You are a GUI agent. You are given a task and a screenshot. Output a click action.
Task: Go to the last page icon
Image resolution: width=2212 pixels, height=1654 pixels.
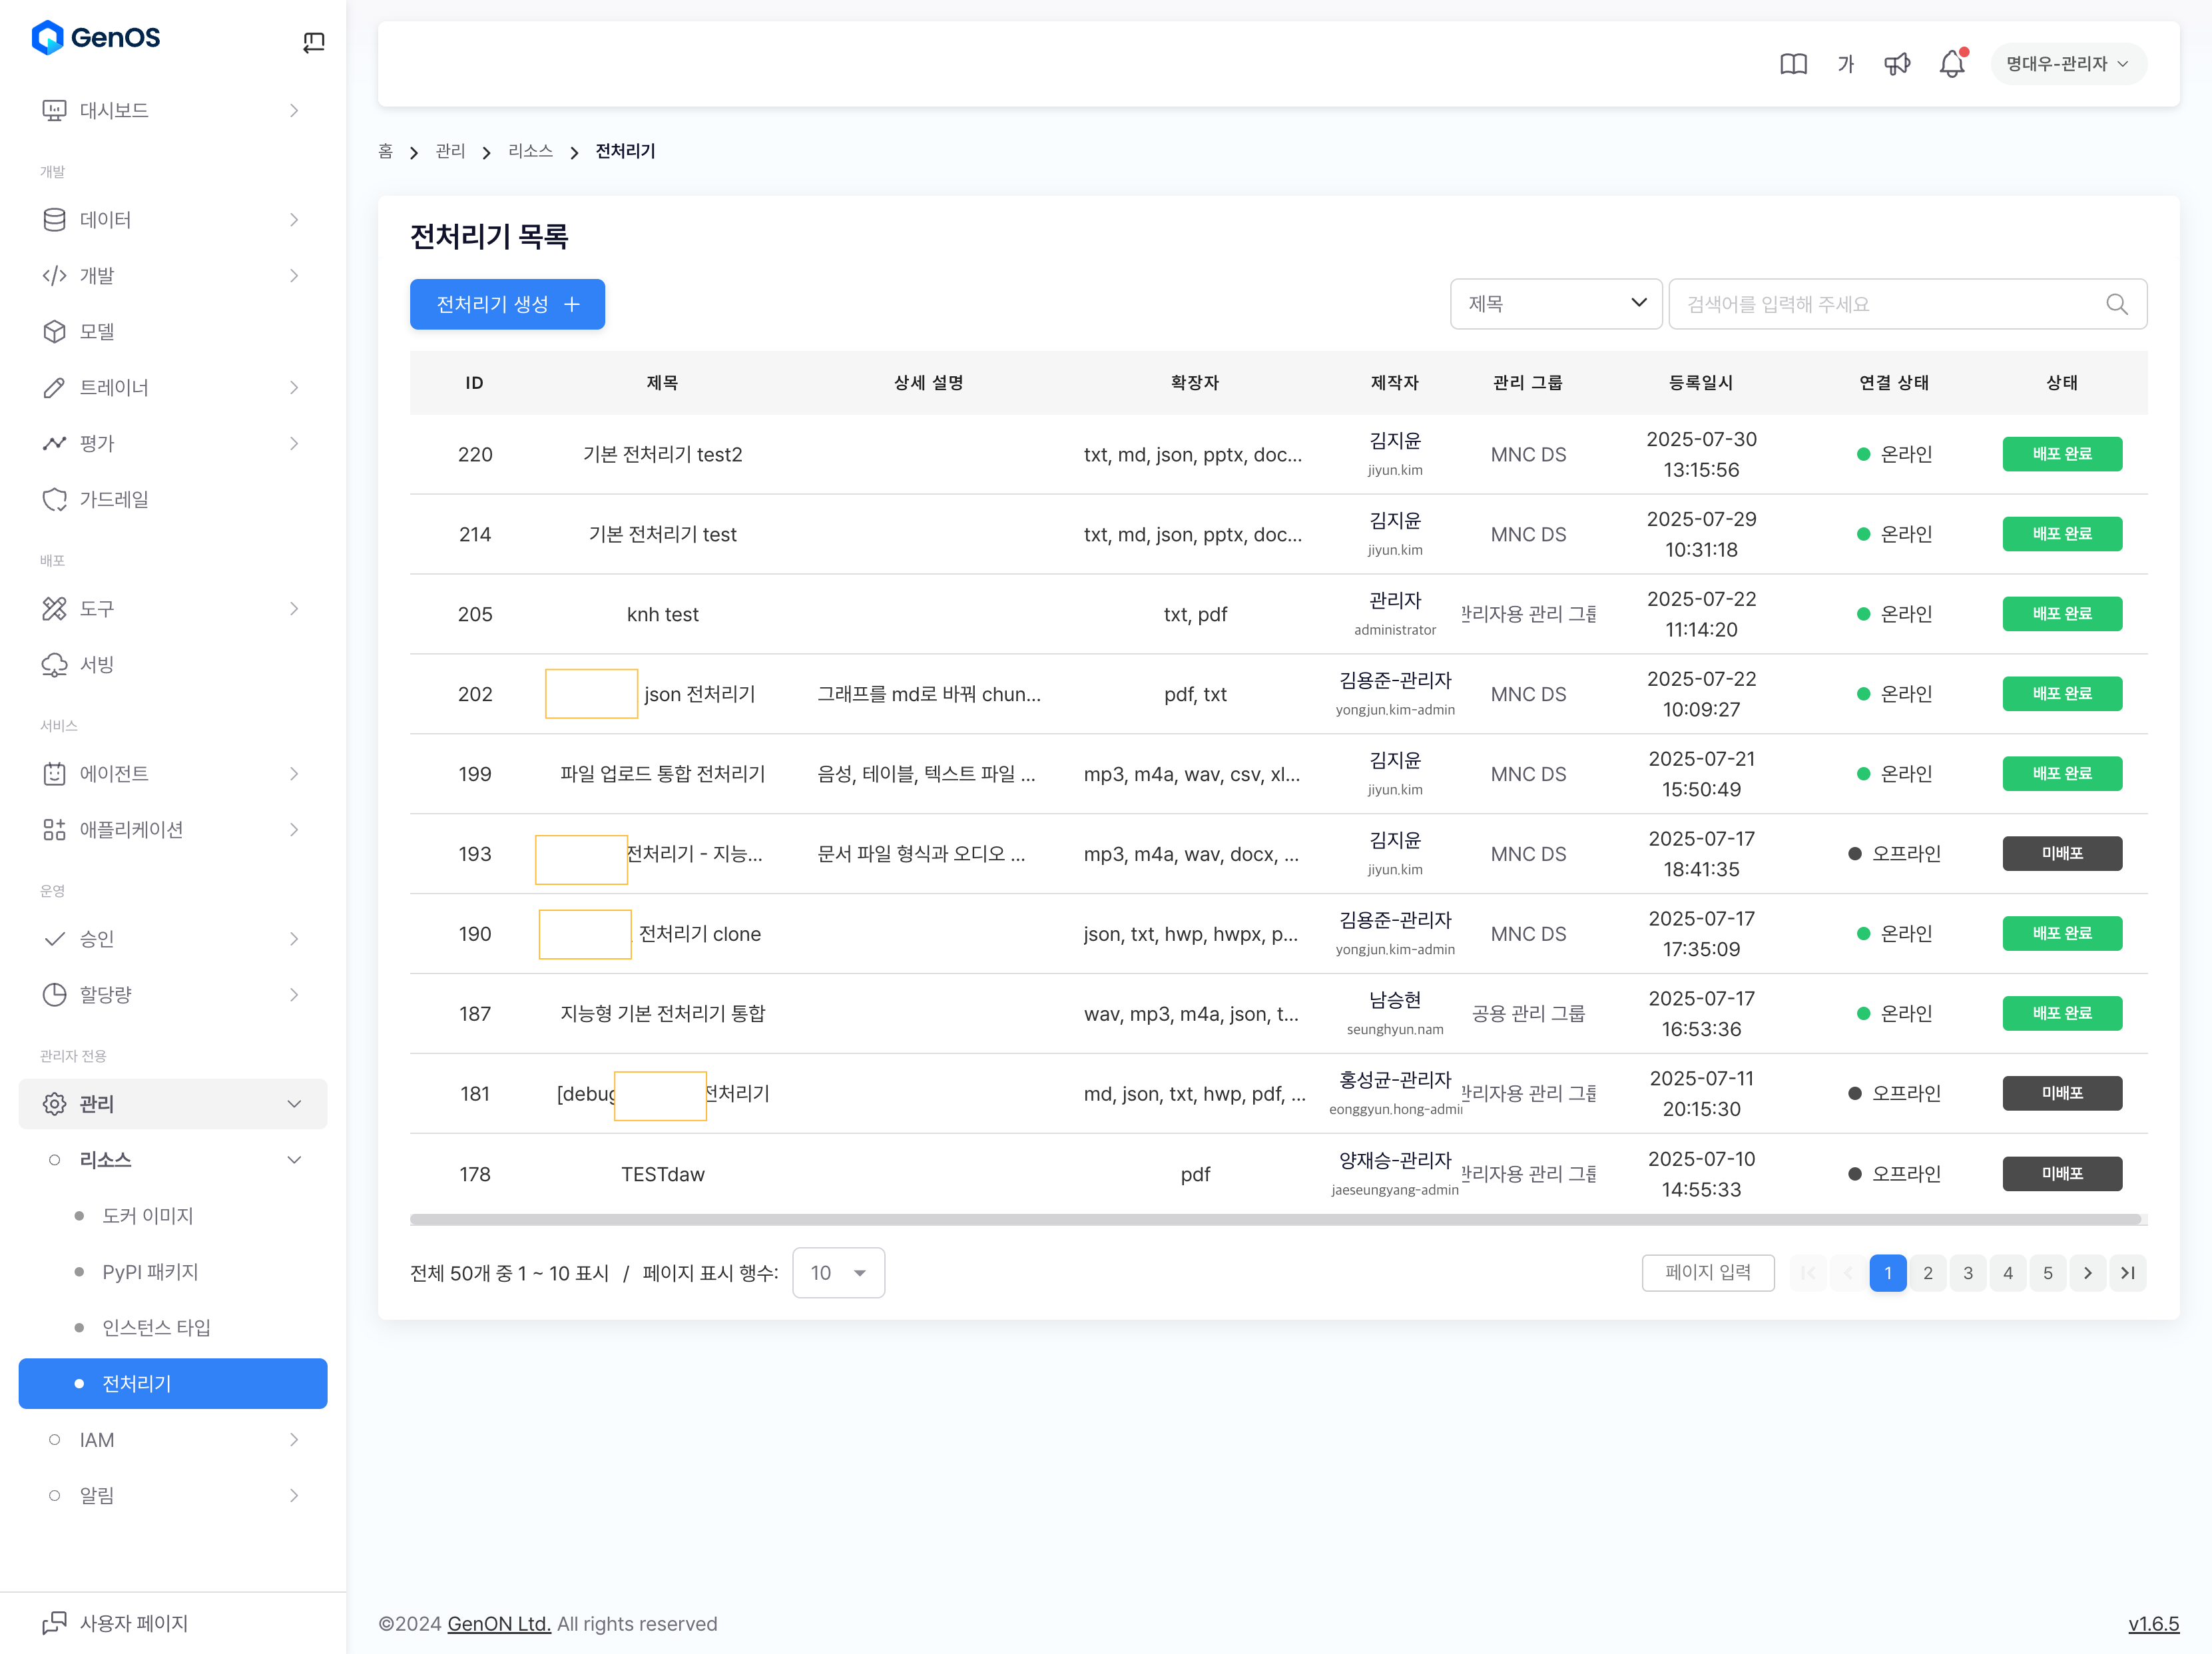[2127, 1273]
